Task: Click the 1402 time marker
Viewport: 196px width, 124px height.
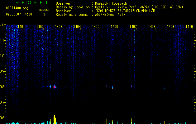Action: coord(40,27)
